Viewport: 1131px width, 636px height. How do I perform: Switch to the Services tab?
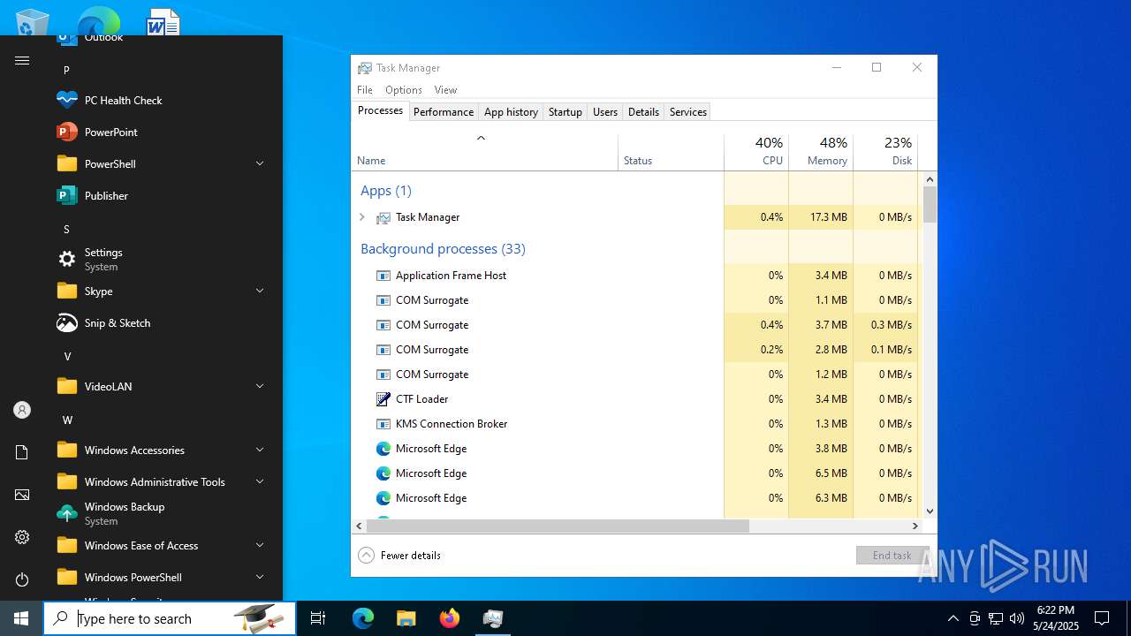688,112
